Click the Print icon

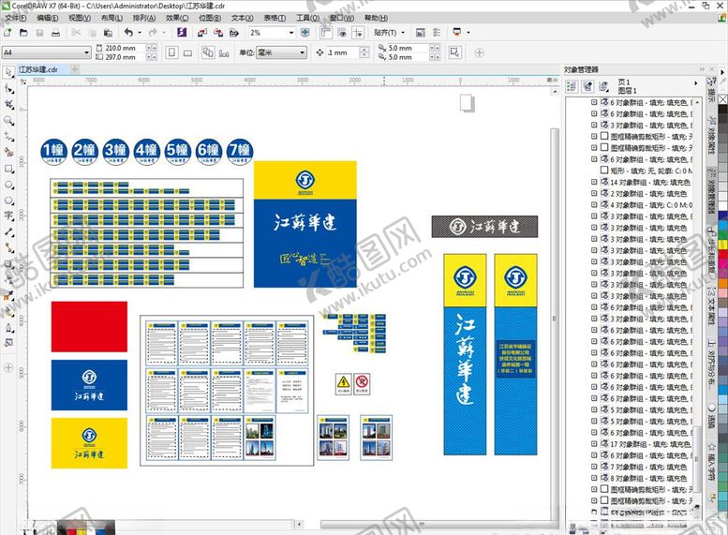click(x=55, y=33)
